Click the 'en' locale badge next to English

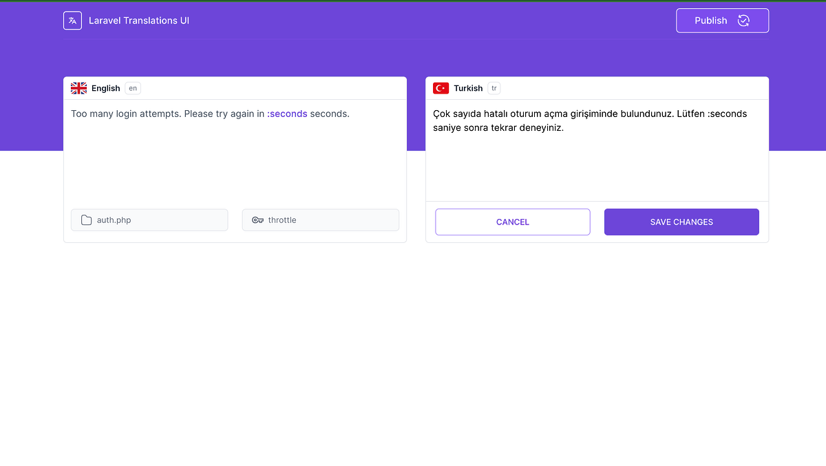pyautogui.click(x=132, y=88)
